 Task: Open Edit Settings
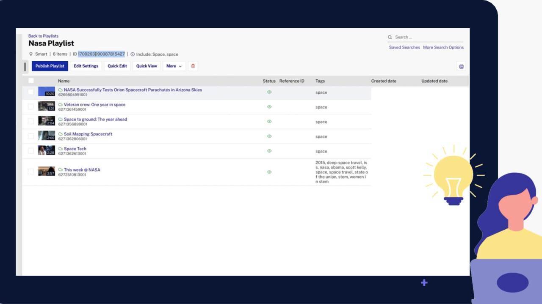[x=86, y=66]
